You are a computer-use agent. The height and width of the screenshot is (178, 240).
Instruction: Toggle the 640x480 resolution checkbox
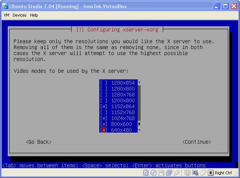click(x=103, y=130)
